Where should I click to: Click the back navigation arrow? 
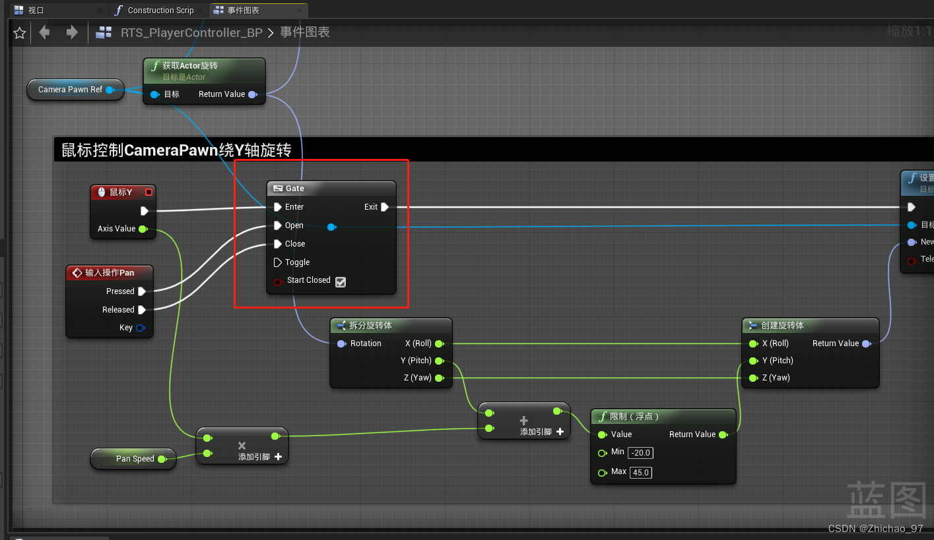tap(44, 32)
